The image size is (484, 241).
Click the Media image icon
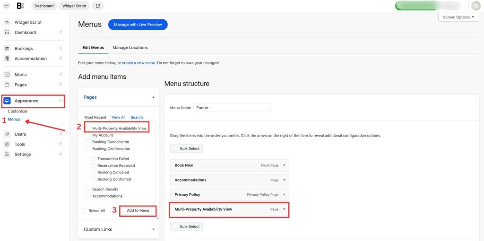coord(7,75)
